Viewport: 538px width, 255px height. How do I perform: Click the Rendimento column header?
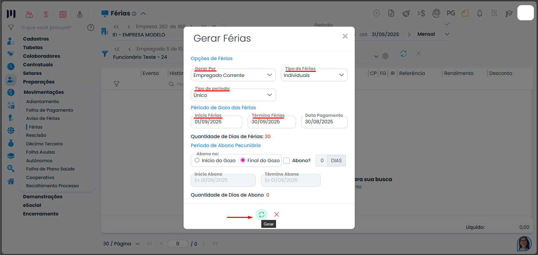point(459,73)
